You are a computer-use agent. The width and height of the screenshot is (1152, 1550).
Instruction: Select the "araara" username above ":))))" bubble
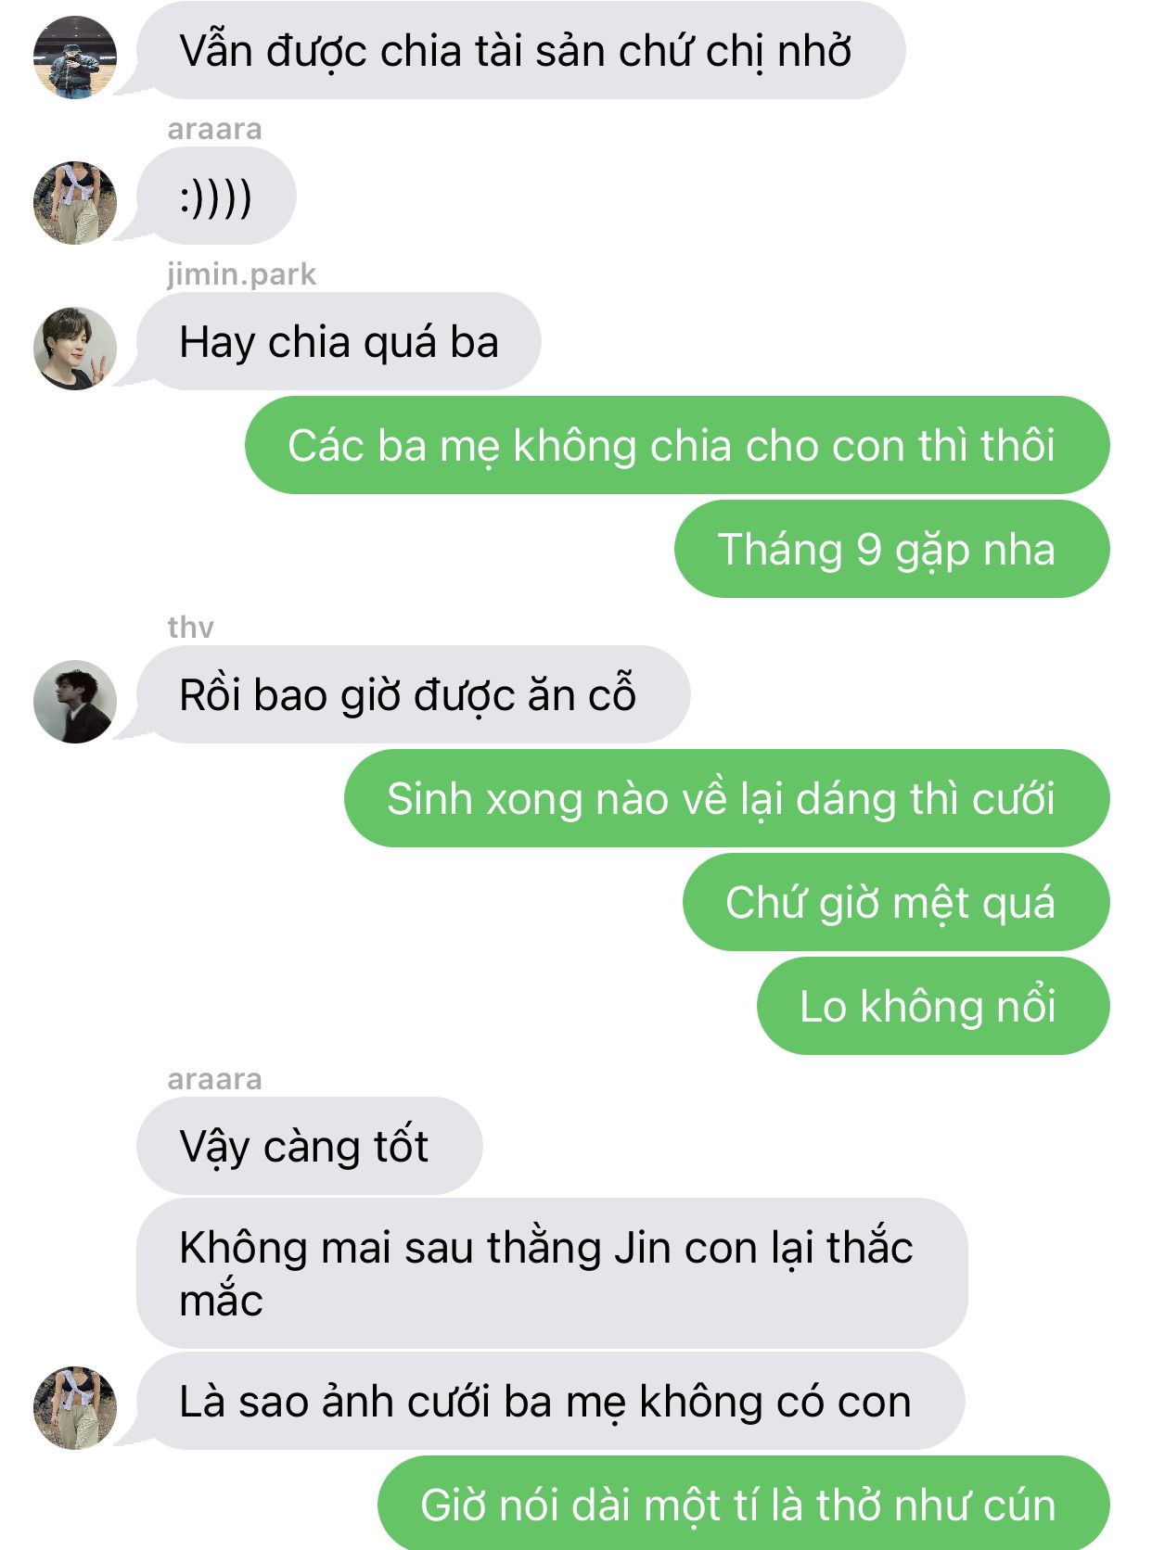click(x=214, y=130)
